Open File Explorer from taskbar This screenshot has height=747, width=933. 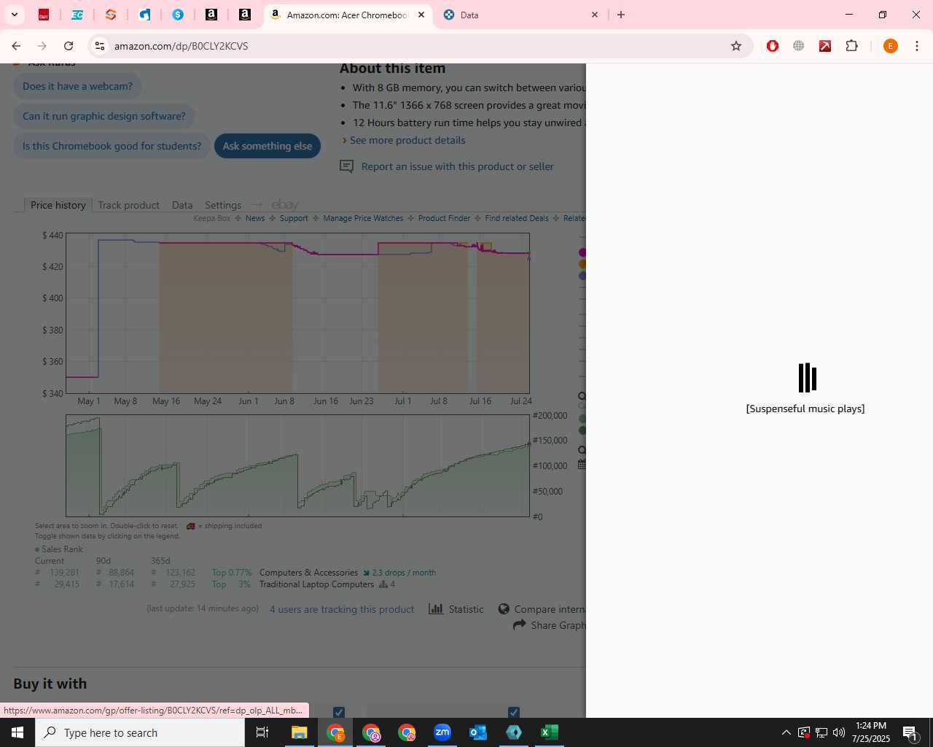coord(300,732)
